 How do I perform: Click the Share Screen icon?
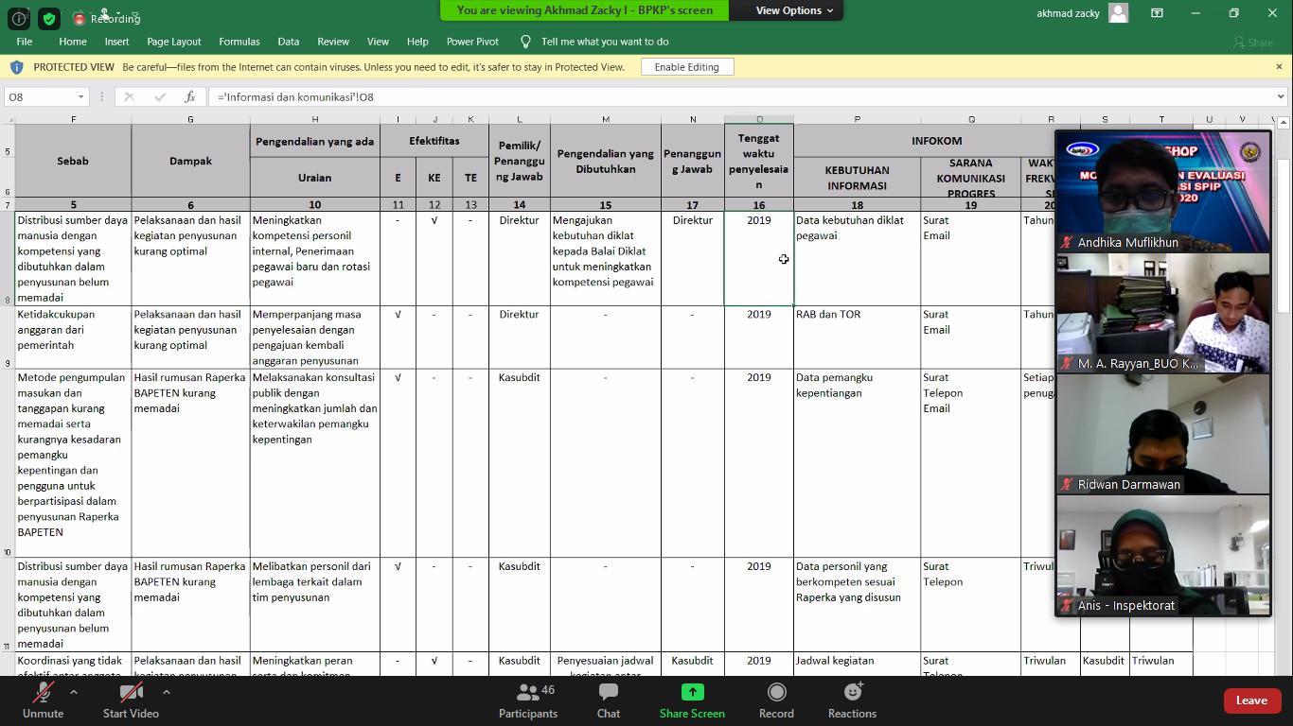pyautogui.click(x=692, y=693)
